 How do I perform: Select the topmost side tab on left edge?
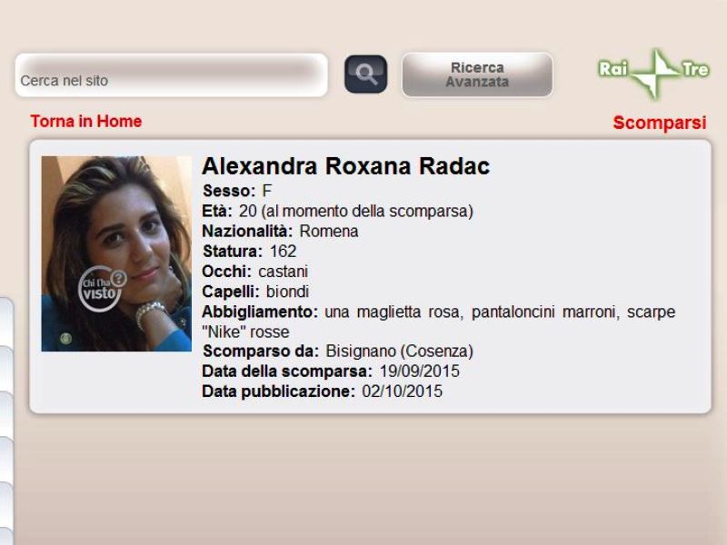point(6,321)
